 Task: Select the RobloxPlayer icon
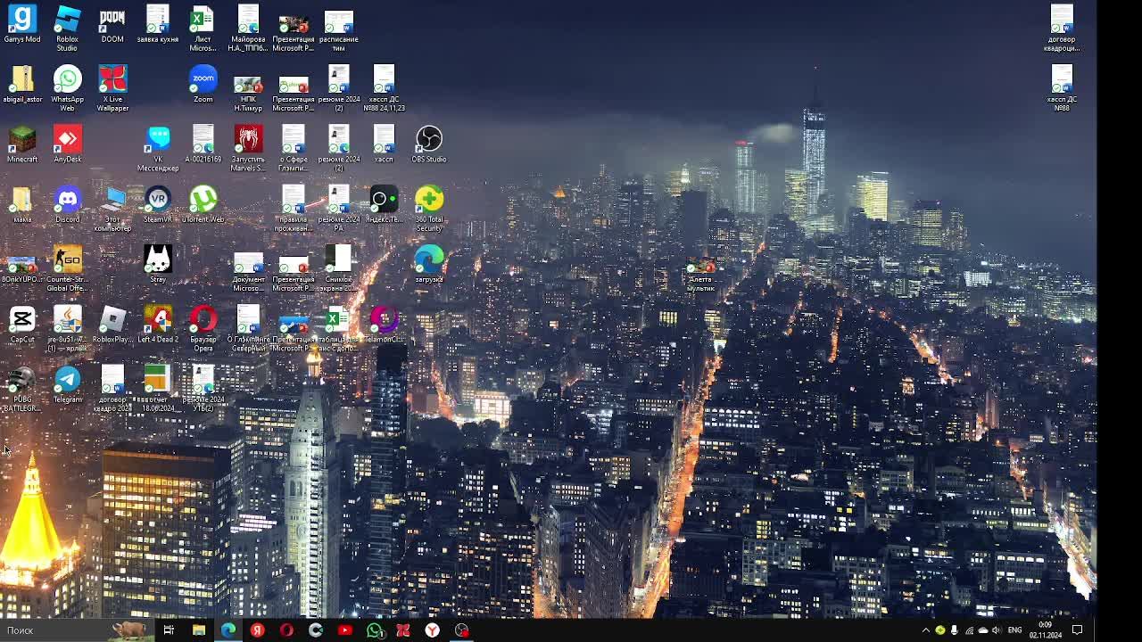click(112, 325)
